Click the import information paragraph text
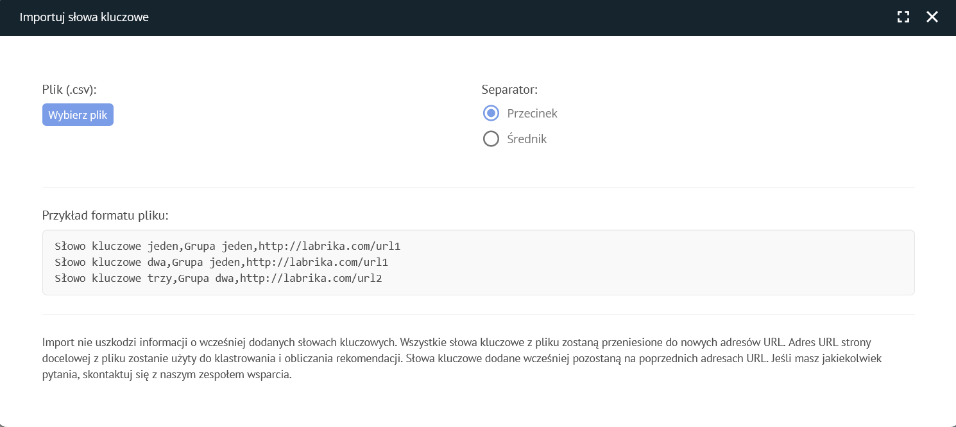956x427 pixels. 449,358
